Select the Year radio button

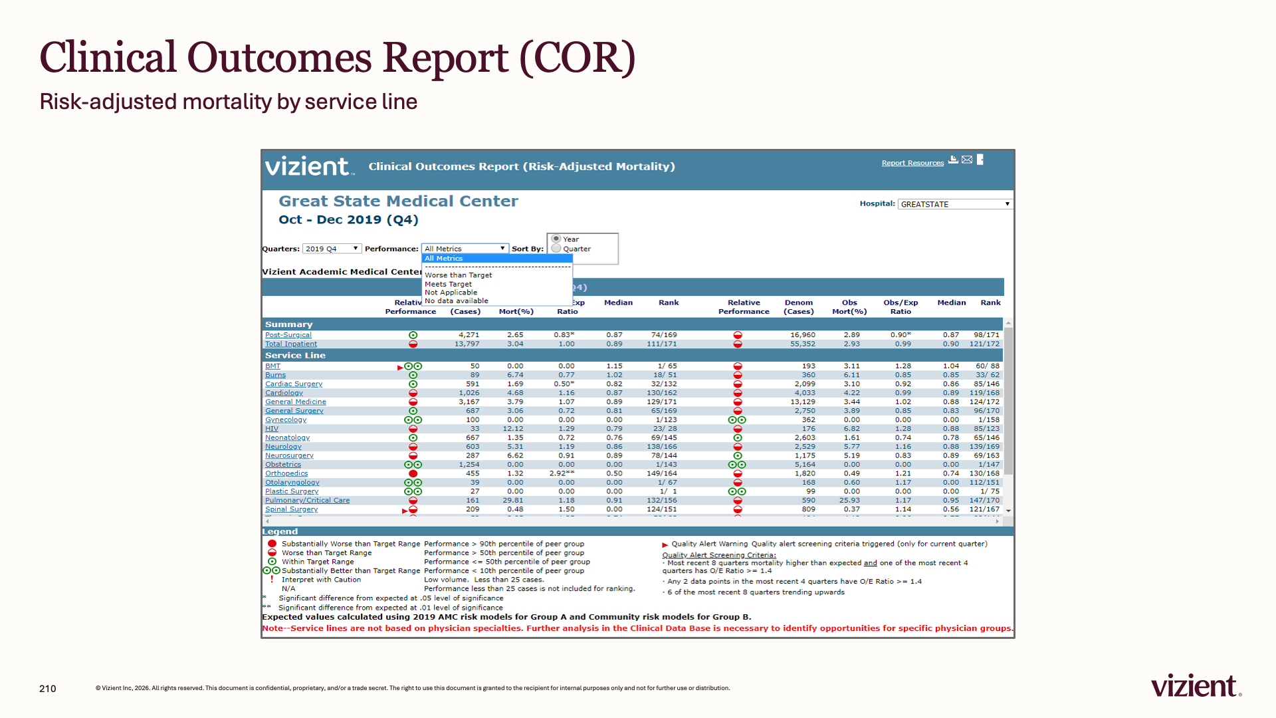(x=556, y=239)
